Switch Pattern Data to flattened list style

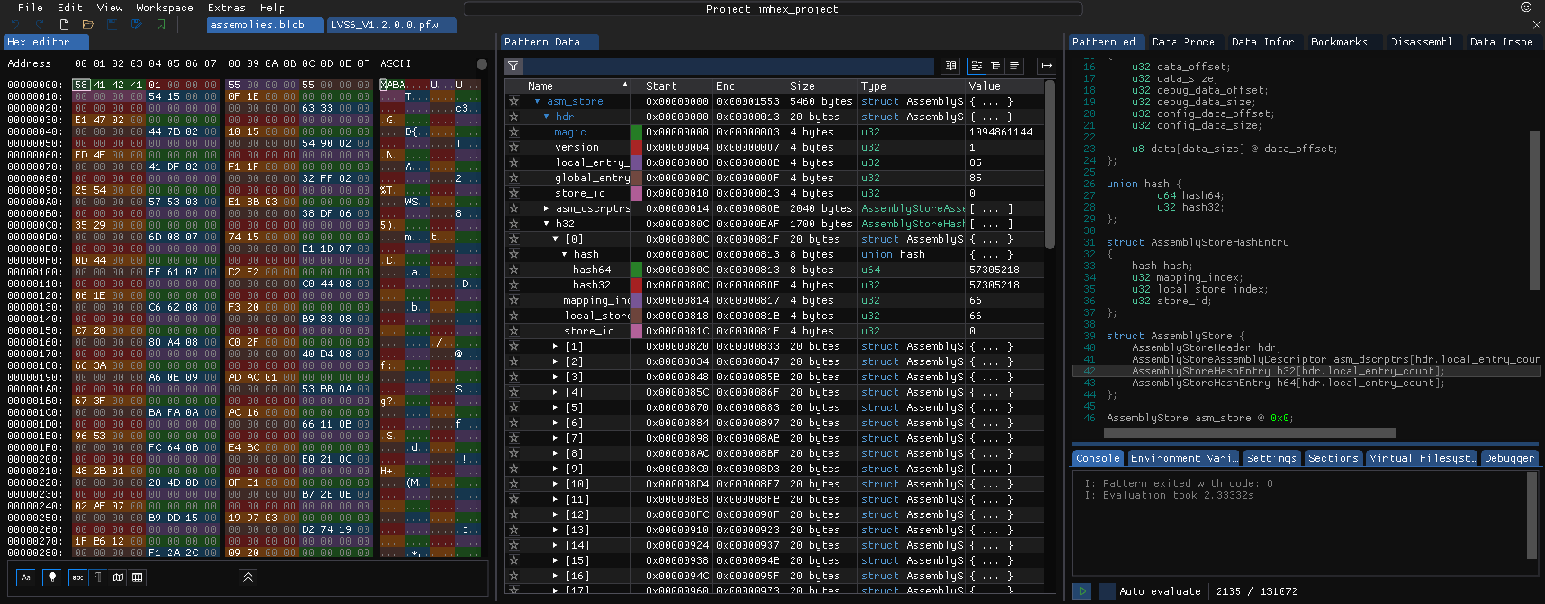coord(1015,66)
